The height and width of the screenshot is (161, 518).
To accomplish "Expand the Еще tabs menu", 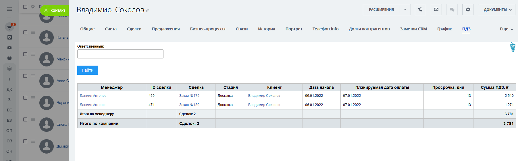I will click(x=506, y=29).
